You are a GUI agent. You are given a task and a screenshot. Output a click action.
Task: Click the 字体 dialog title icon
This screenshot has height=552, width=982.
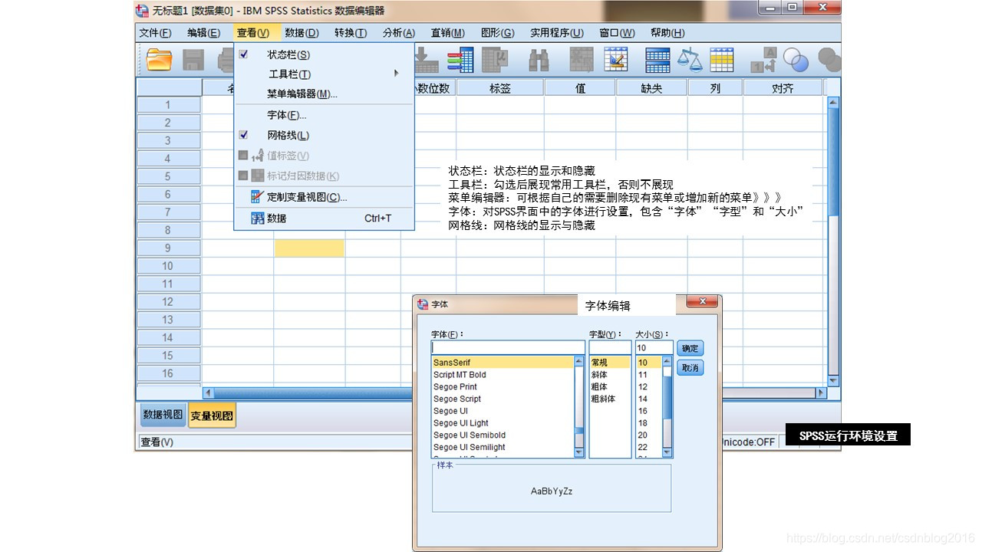(423, 304)
